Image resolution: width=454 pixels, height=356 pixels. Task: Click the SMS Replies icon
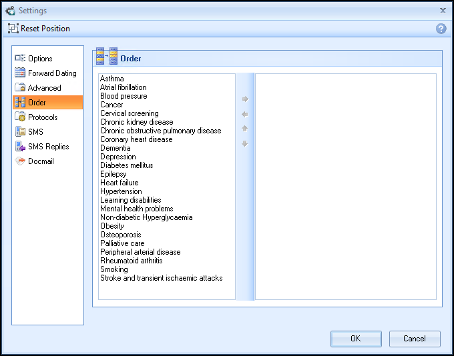20,147
